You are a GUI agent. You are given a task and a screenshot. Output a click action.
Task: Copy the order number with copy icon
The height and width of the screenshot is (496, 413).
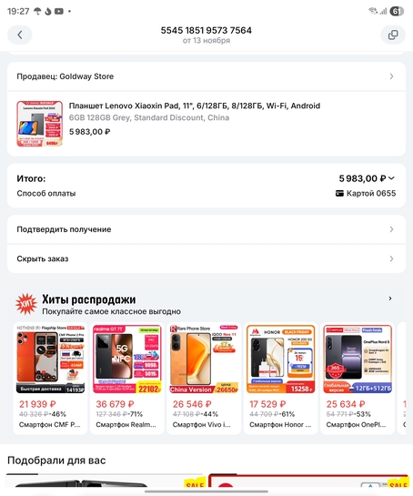(x=393, y=35)
